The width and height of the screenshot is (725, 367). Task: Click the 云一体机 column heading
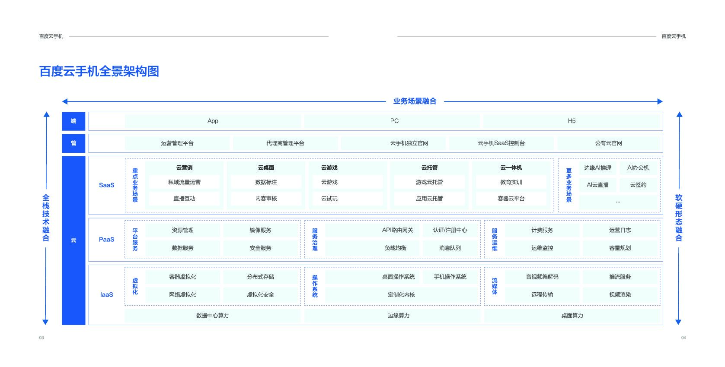(x=511, y=168)
